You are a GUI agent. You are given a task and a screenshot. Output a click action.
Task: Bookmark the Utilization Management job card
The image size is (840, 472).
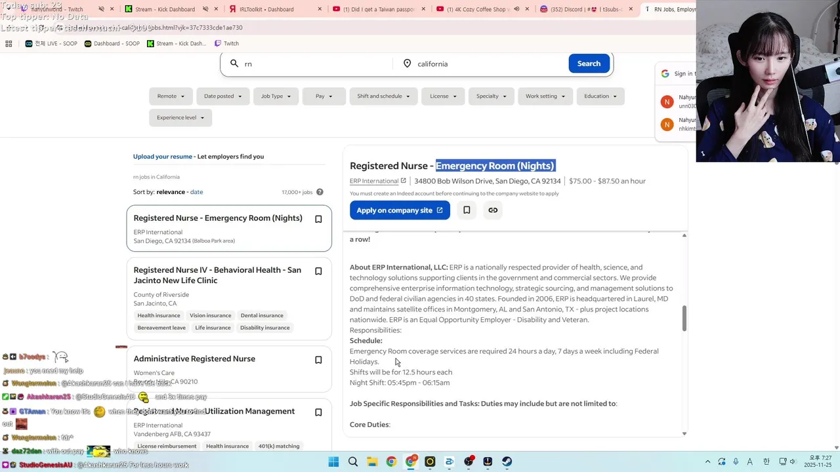tap(318, 412)
